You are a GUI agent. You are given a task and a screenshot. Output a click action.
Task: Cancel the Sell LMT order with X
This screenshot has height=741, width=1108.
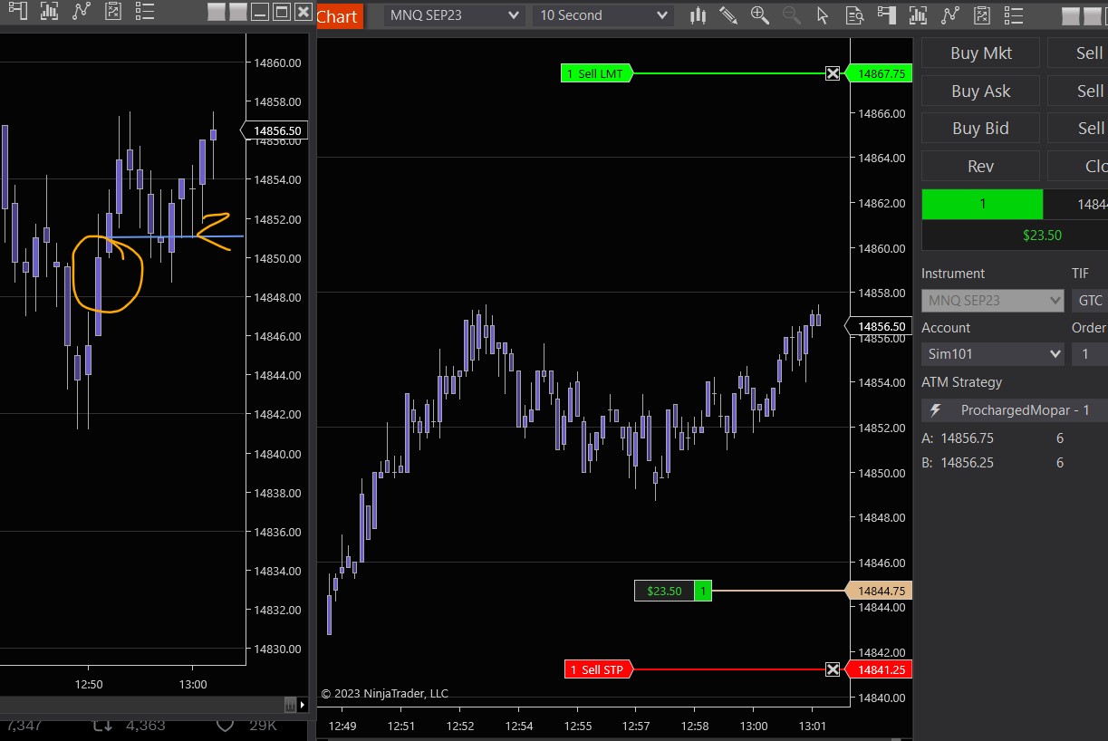point(833,73)
